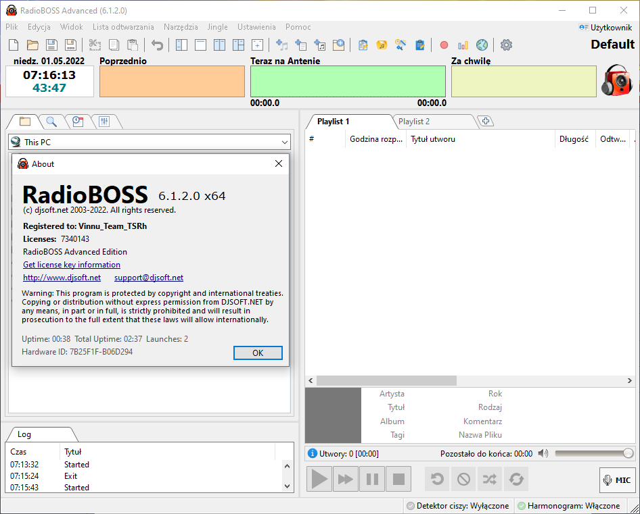Select the Playlist 1 tab
Viewport: 640px width, 514px height.
333,122
